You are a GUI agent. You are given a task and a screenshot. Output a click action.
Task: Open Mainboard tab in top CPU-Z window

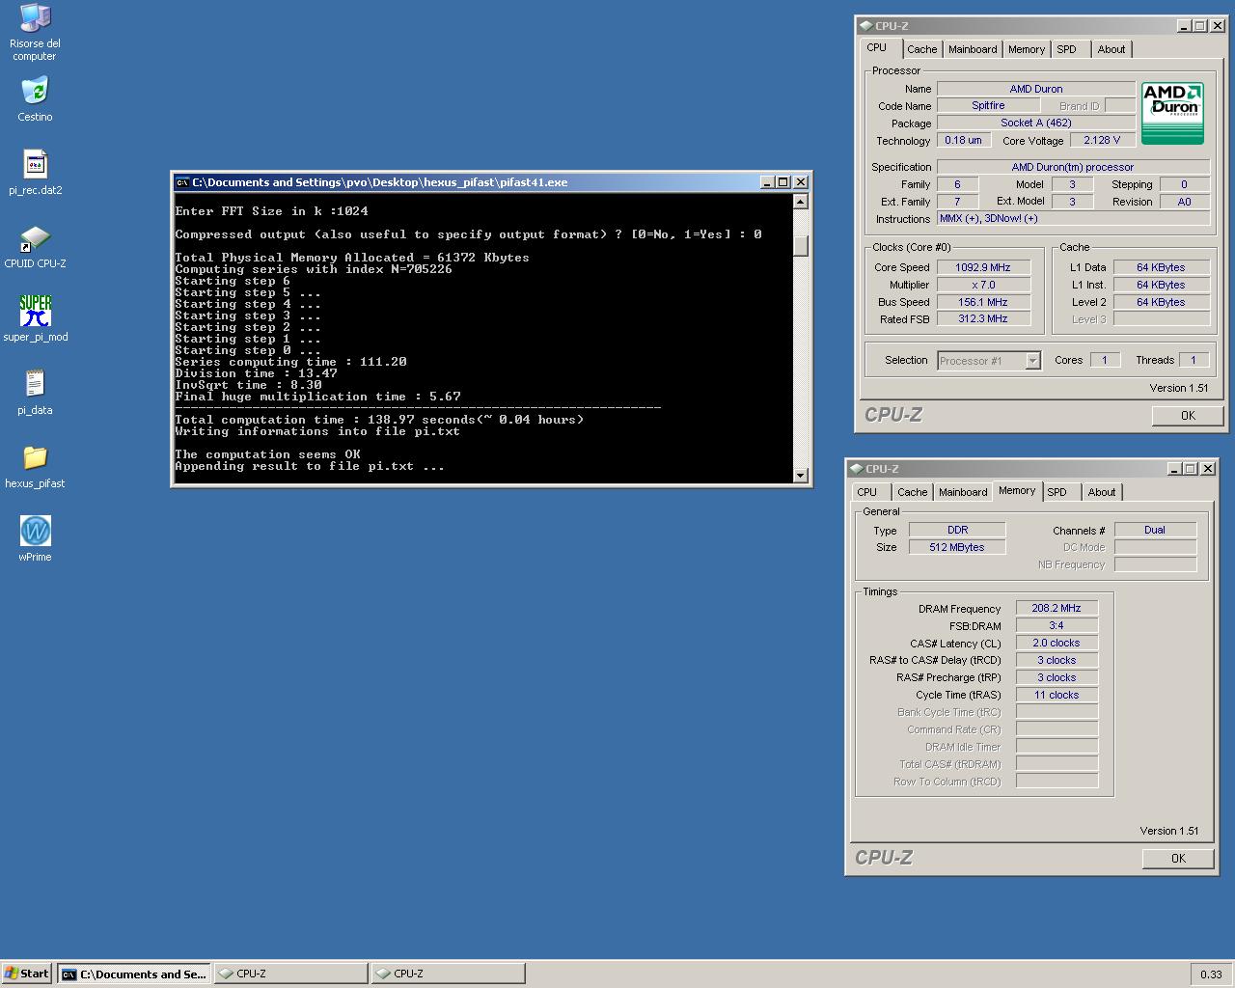coord(973,49)
